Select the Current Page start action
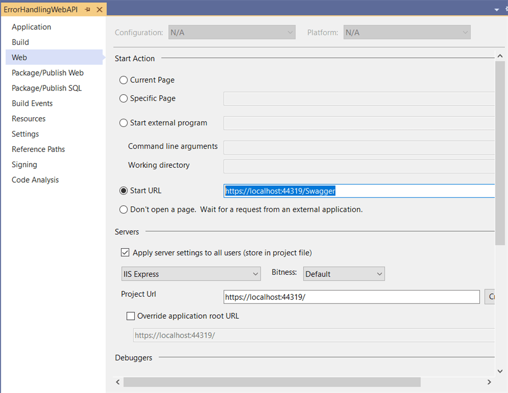 coord(123,80)
